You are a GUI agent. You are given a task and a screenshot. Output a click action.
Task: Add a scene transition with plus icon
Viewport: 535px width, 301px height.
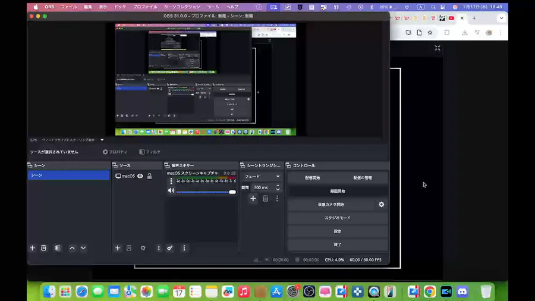click(253, 199)
